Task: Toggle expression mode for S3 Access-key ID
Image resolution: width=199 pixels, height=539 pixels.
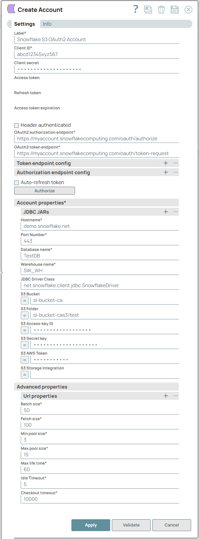Action: pyautogui.click(x=24, y=330)
